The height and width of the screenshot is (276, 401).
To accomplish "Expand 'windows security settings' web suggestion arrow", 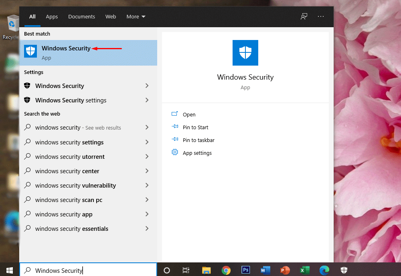I will pos(147,142).
